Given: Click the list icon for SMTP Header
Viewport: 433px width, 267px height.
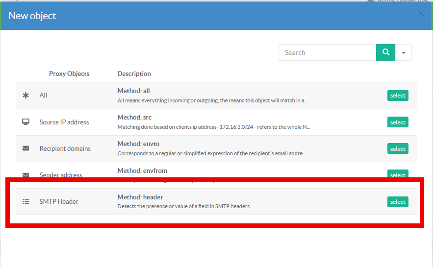Looking at the screenshot, I should [26, 201].
